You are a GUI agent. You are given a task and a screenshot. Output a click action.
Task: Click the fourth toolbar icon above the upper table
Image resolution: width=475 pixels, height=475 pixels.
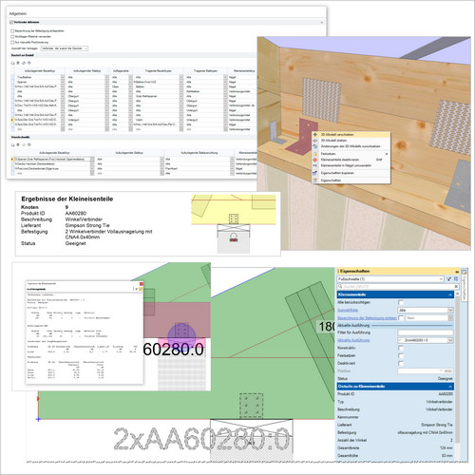28,63
